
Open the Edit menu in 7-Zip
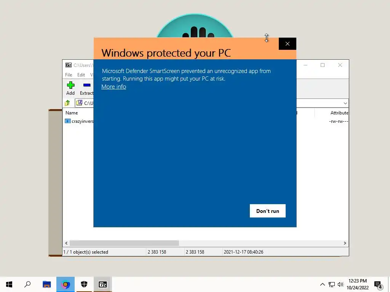(81, 75)
